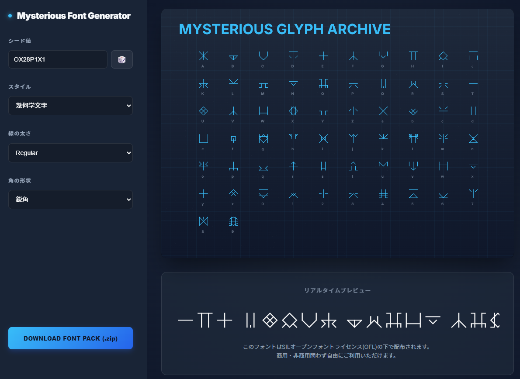Click the dice randomize seed button

tap(122, 59)
